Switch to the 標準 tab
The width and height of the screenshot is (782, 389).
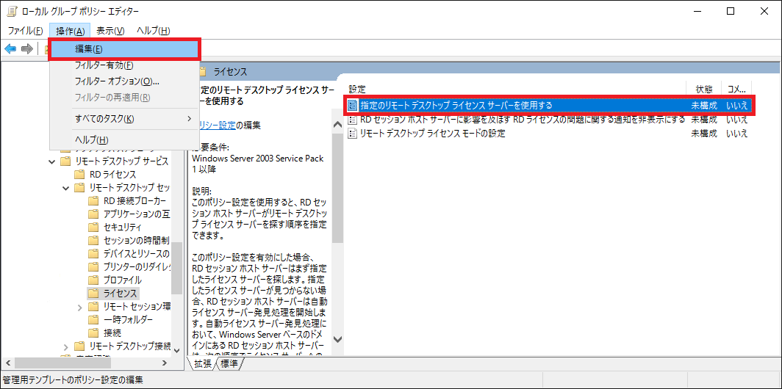click(229, 364)
